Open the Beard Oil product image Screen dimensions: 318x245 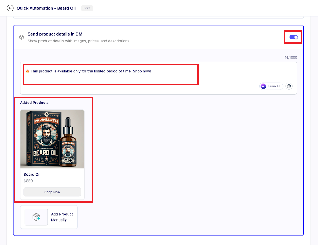[x=52, y=139]
